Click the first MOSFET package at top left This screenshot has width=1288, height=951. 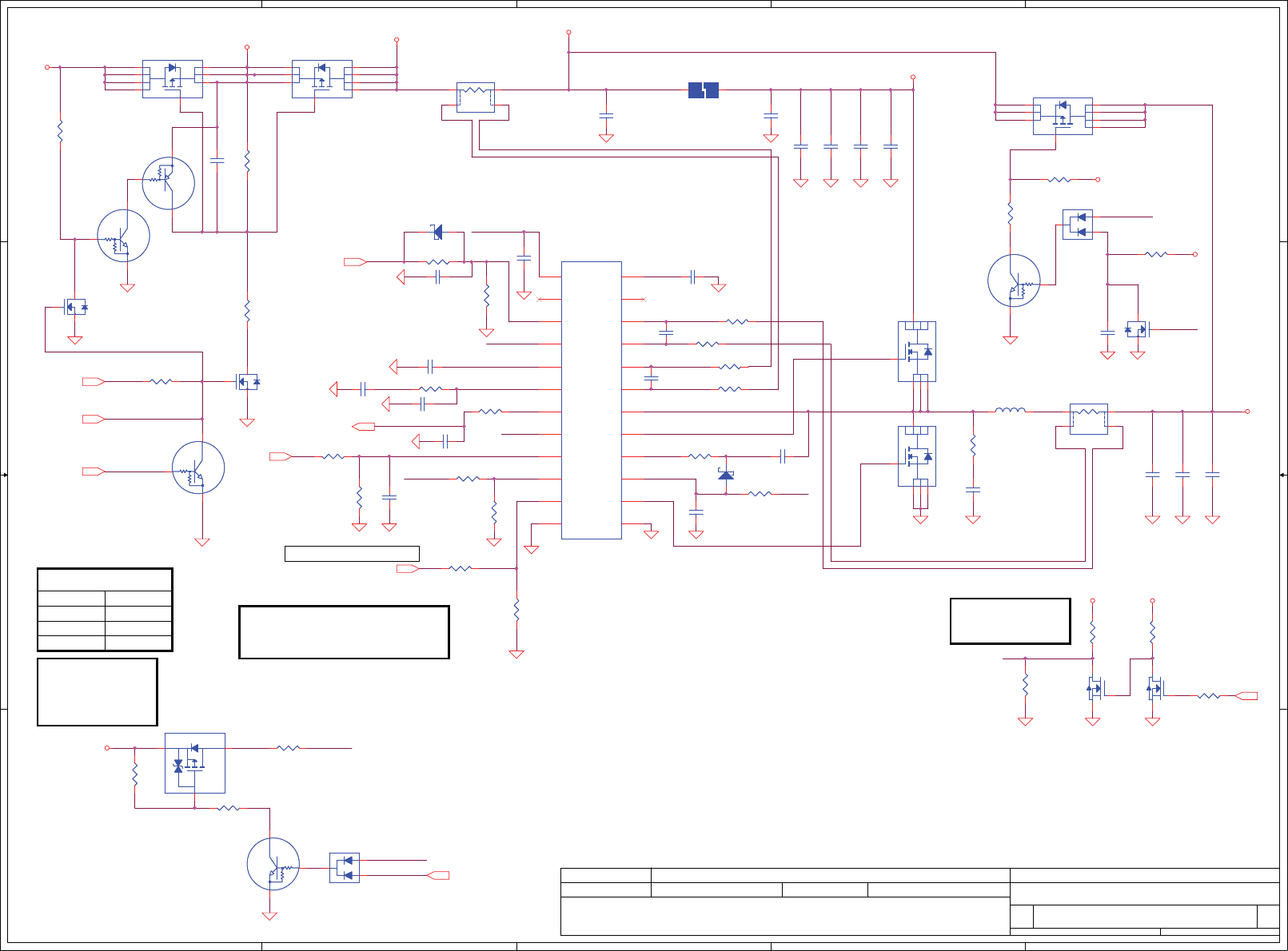tap(173, 79)
